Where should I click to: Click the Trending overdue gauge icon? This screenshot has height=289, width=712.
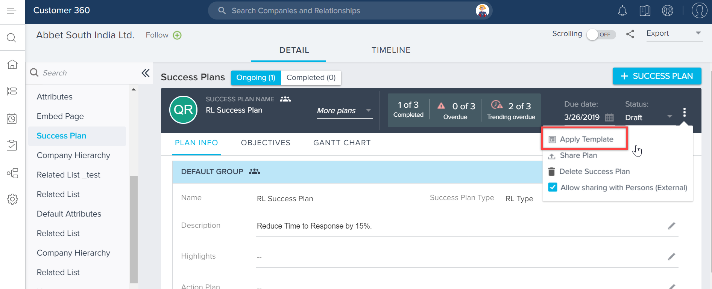(497, 105)
